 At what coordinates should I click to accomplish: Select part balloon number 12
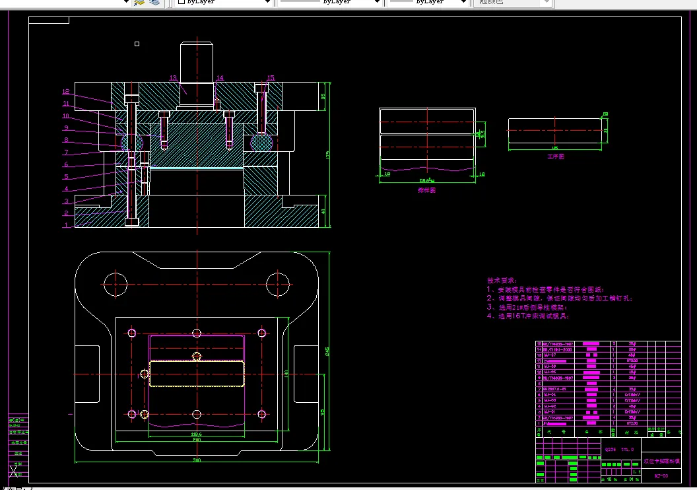(66, 92)
